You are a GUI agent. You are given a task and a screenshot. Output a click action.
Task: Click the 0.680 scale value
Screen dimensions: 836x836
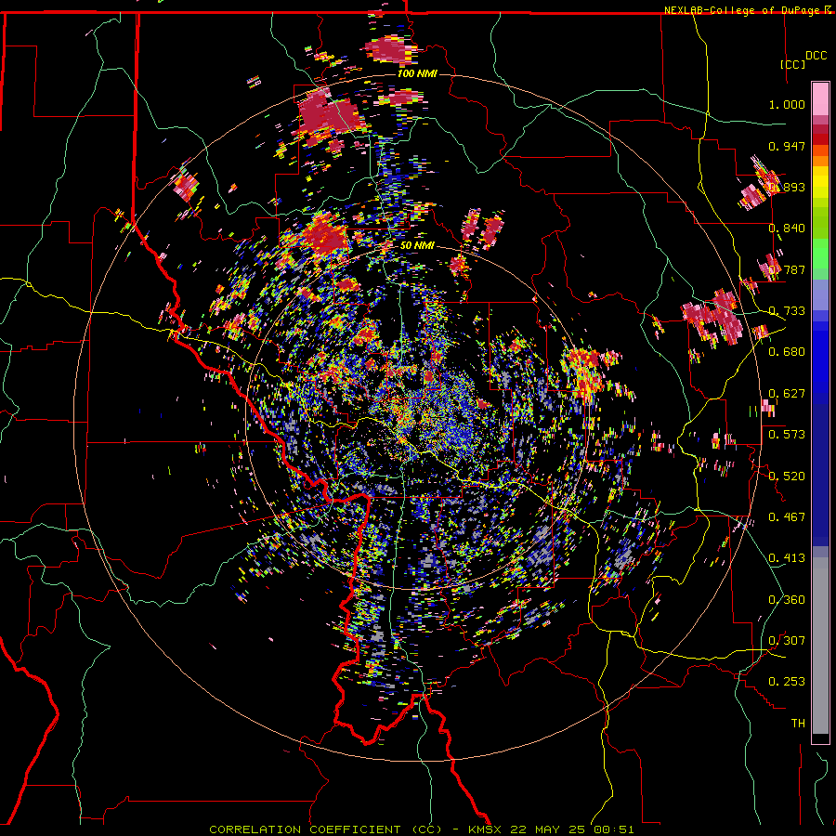pyautogui.click(x=787, y=352)
